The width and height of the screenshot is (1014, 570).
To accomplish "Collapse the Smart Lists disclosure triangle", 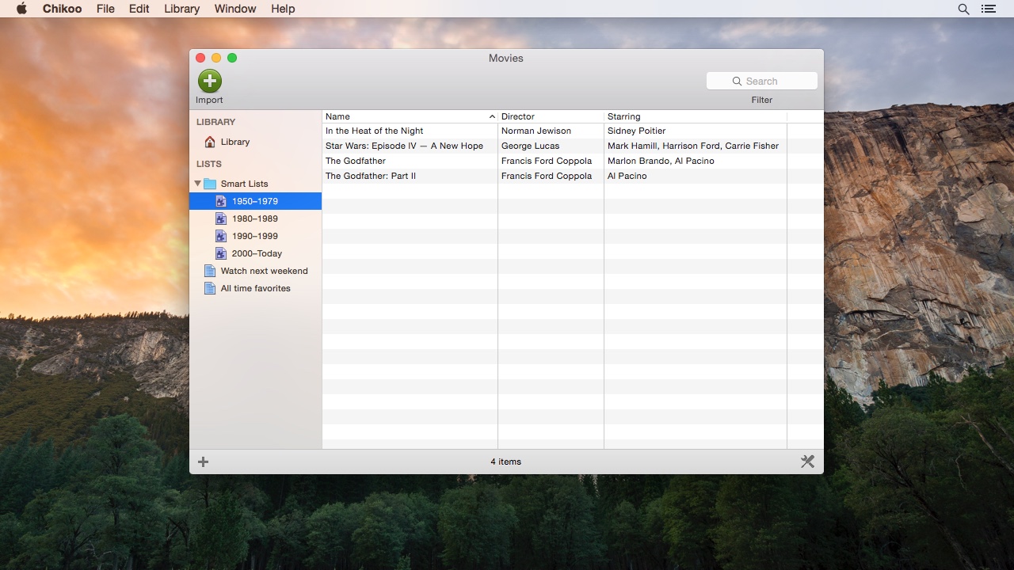I will click(x=196, y=183).
